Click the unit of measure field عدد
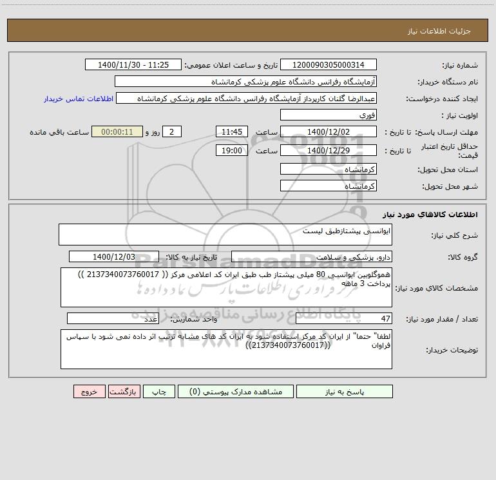This screenshot has width=496, height=480. click(113, 318)
